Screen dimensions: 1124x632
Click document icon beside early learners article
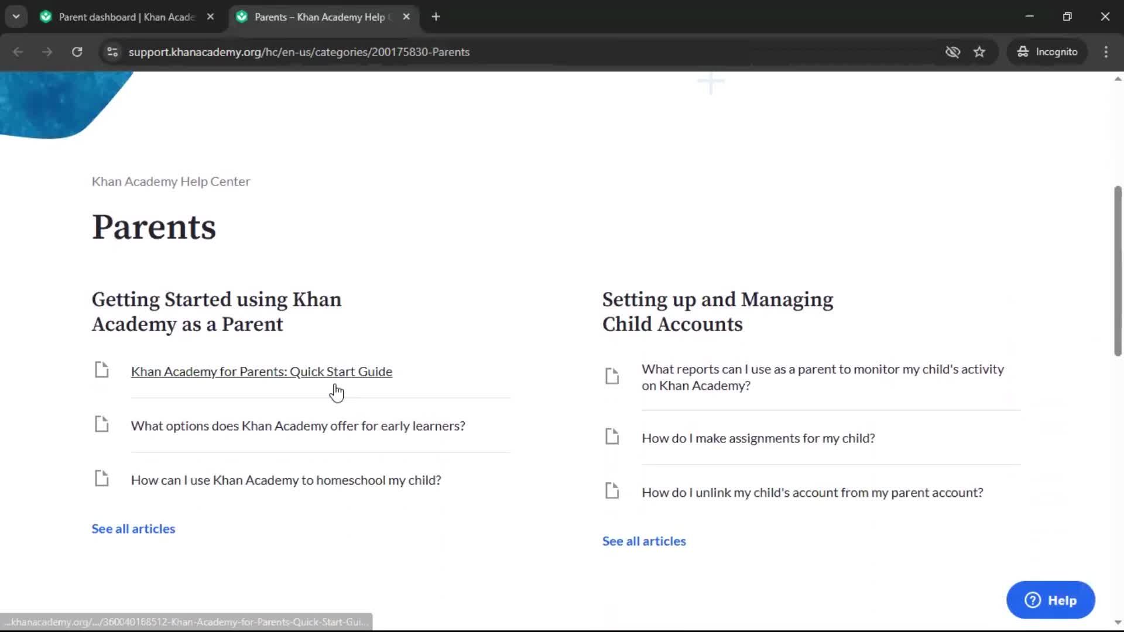(x=102, y=424)
